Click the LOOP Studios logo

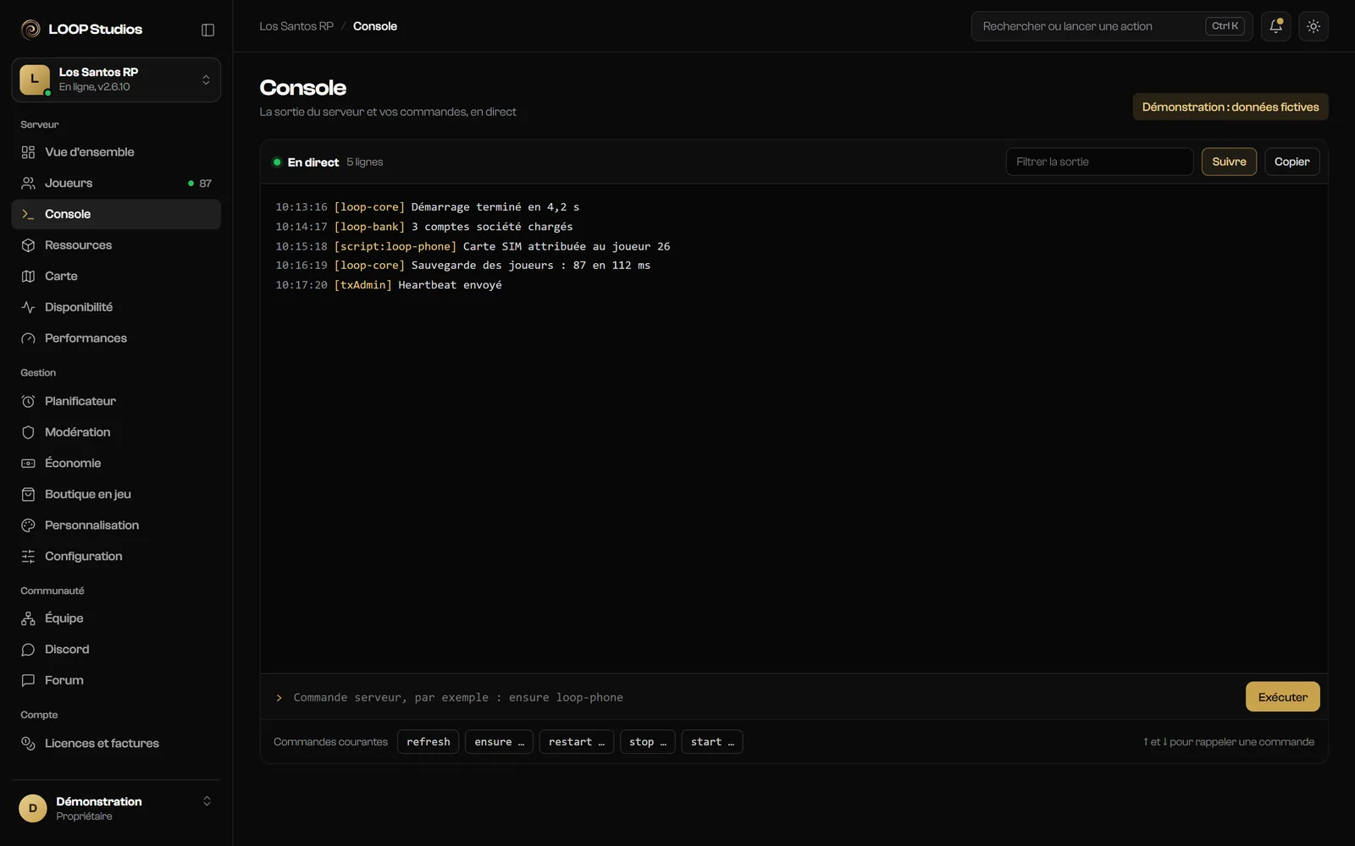[x=81, y=30]
